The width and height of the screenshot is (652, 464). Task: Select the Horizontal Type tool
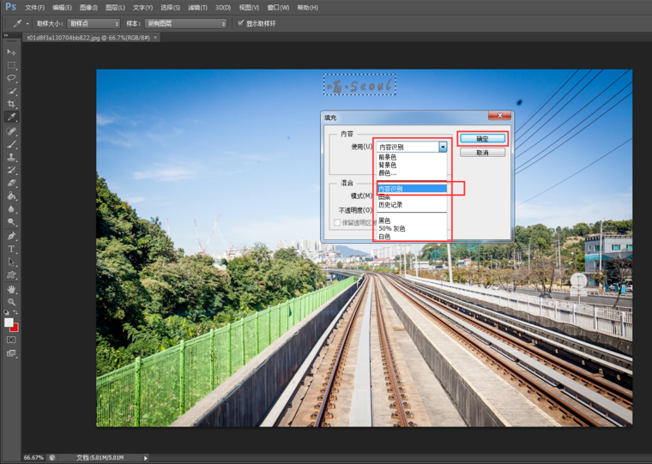(11, 249)
